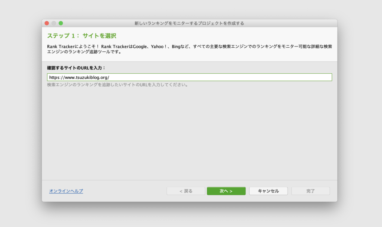Screen dimensions: 382x227
Task: Close the wizard with the red button
Action: pyautogui.click(x=47, y=23)
